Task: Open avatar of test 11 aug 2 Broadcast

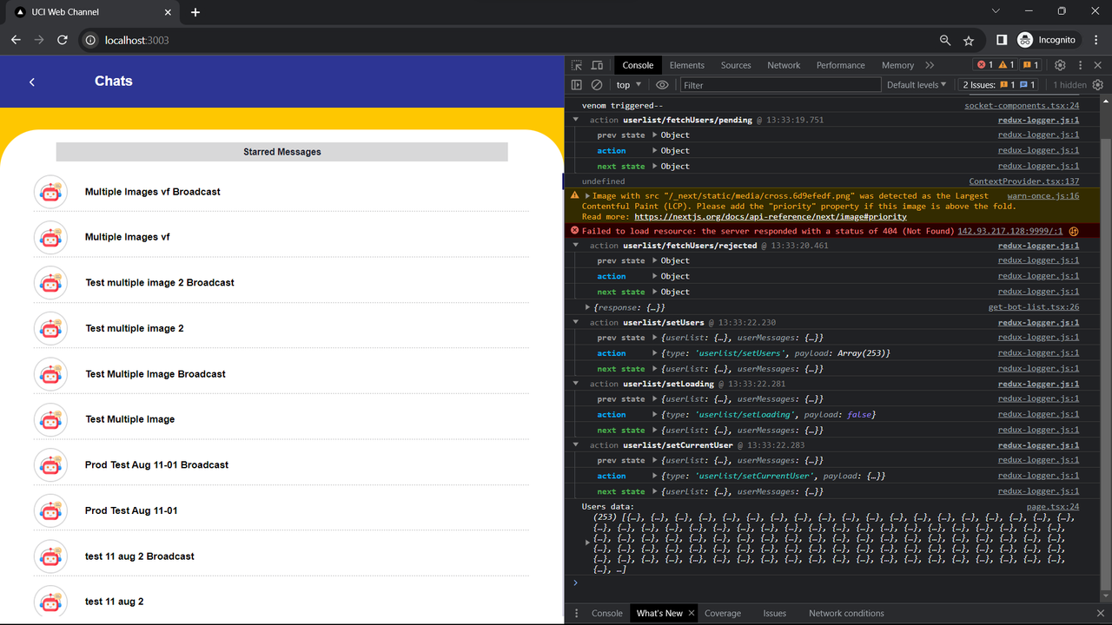Action: [x=50, y=556]
